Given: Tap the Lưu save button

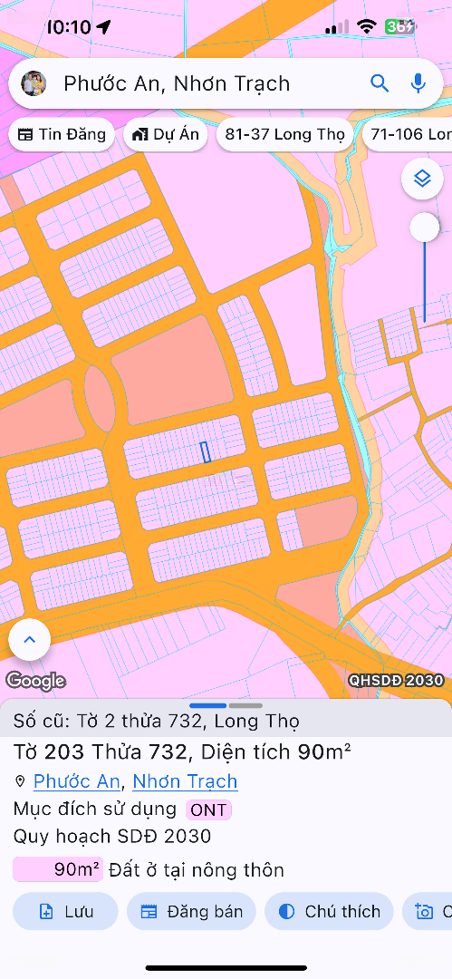Looking at the screenshot, I should (65, 912).
